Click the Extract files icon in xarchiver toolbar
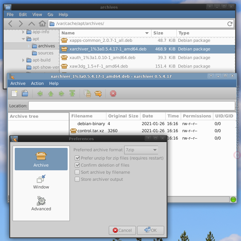The image size is (241, 241). click(98, 93)
